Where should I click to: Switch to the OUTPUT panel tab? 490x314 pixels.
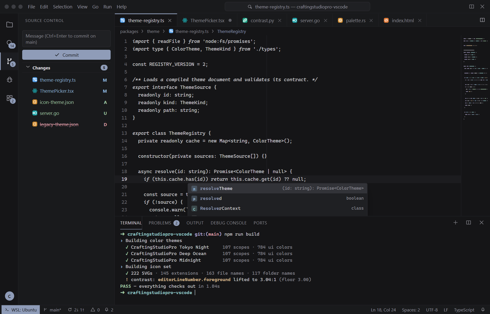[195, 223]
